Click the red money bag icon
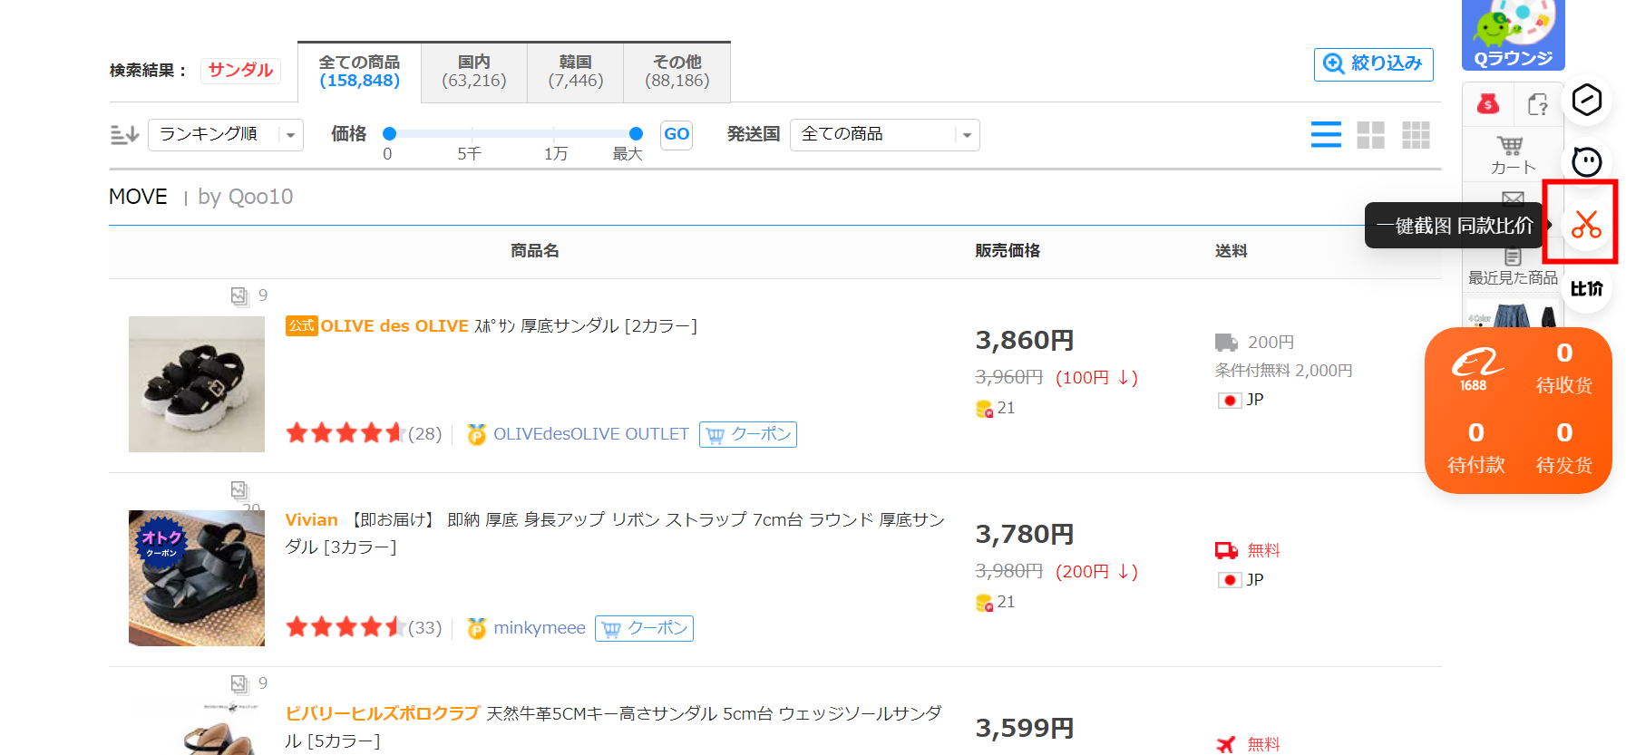 click(1487, 104)
